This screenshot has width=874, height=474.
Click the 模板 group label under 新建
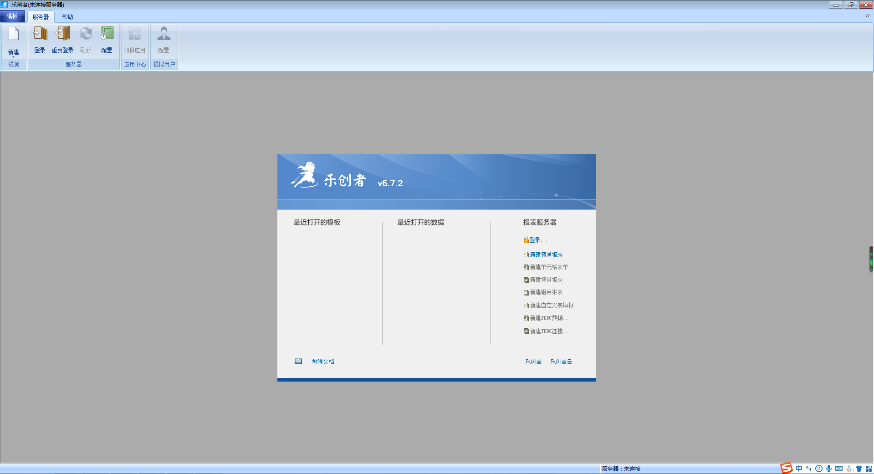click(x=14, y=64)
